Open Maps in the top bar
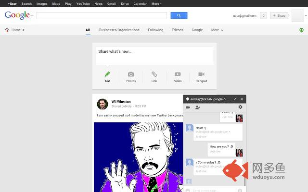 (56, 4)
